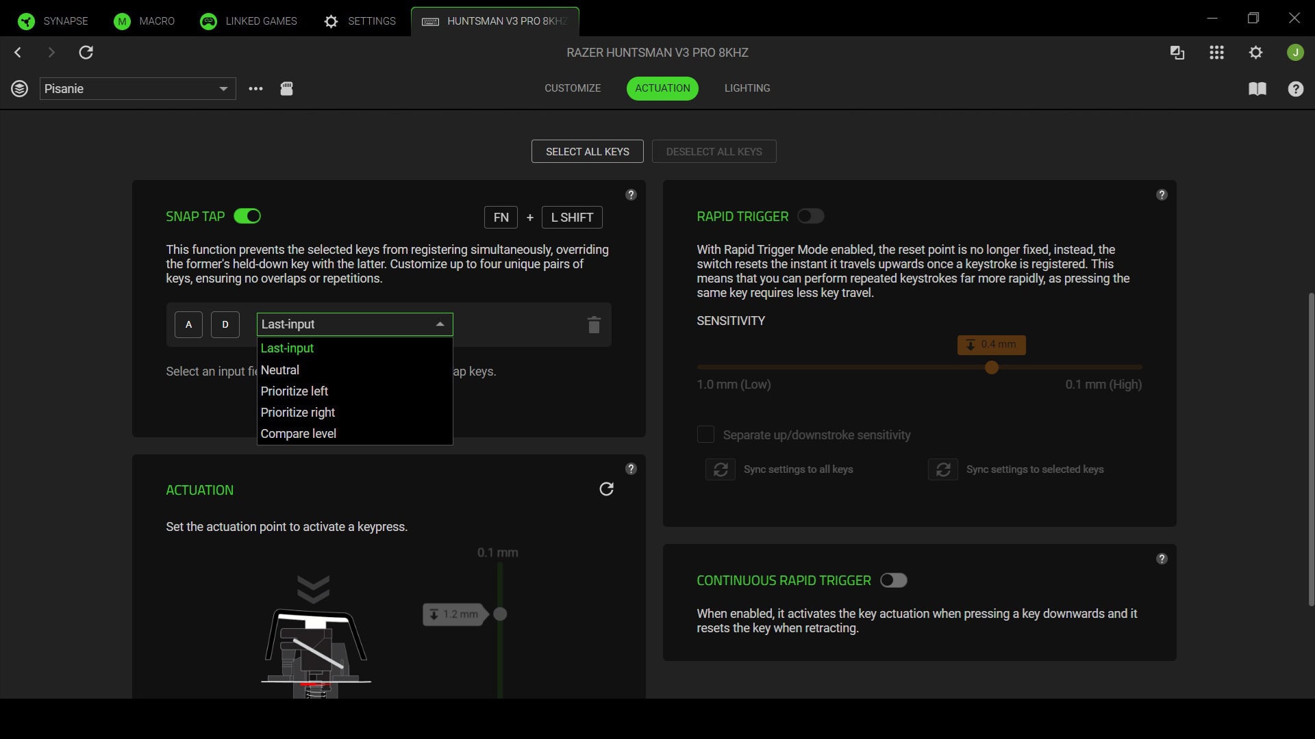1315x739 pixels.
Task: Check Separate up/downstroke sensitivity
Action: tap(705, 434)
